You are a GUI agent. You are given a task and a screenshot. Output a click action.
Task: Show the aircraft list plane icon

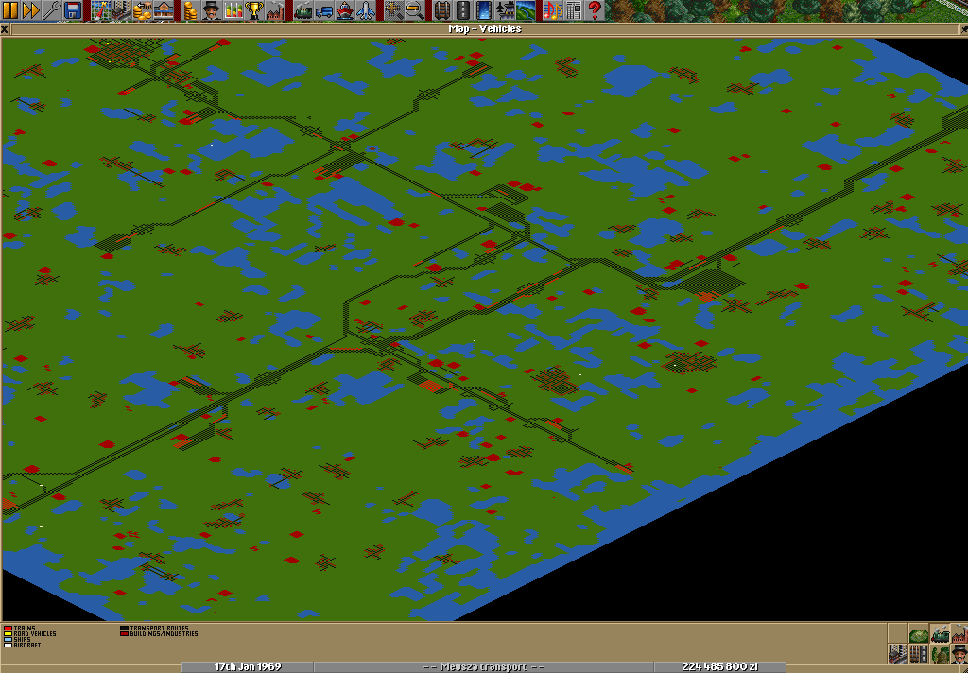click(365, 10)
